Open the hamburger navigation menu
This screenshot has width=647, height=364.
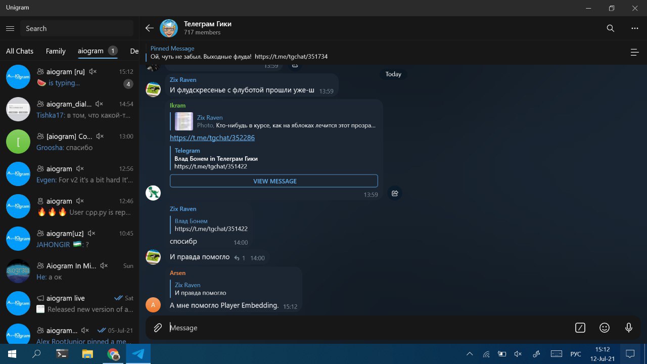pos(10,29)
